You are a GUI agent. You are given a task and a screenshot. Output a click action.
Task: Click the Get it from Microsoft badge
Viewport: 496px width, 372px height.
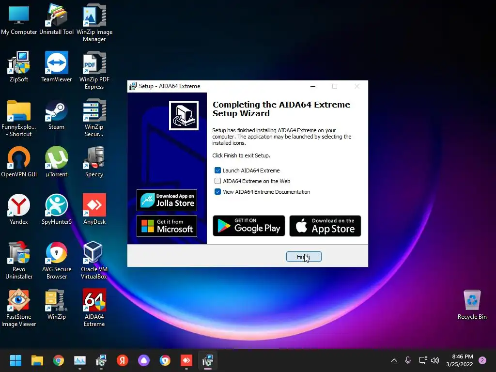pos(167,226)
